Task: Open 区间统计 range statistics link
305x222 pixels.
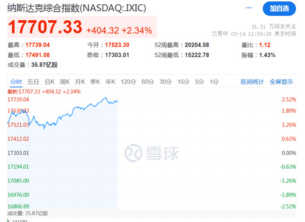Action: coord(252,82)
